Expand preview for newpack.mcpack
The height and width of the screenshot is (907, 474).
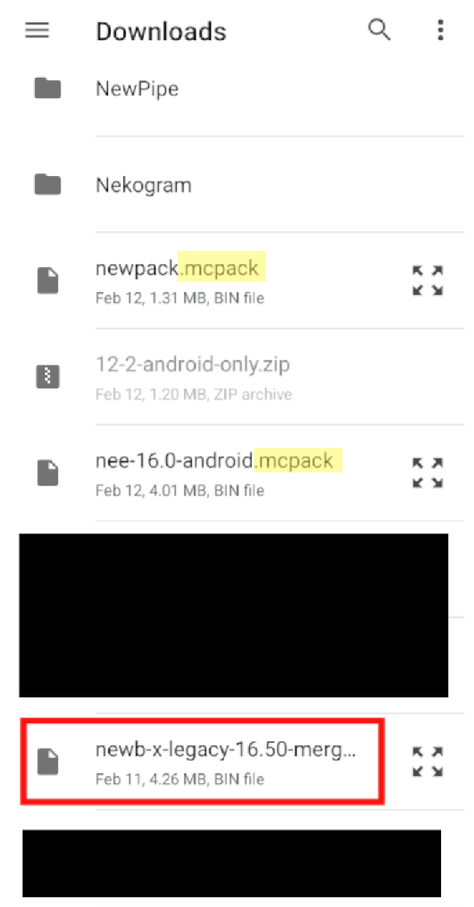(x=427, y=281)
